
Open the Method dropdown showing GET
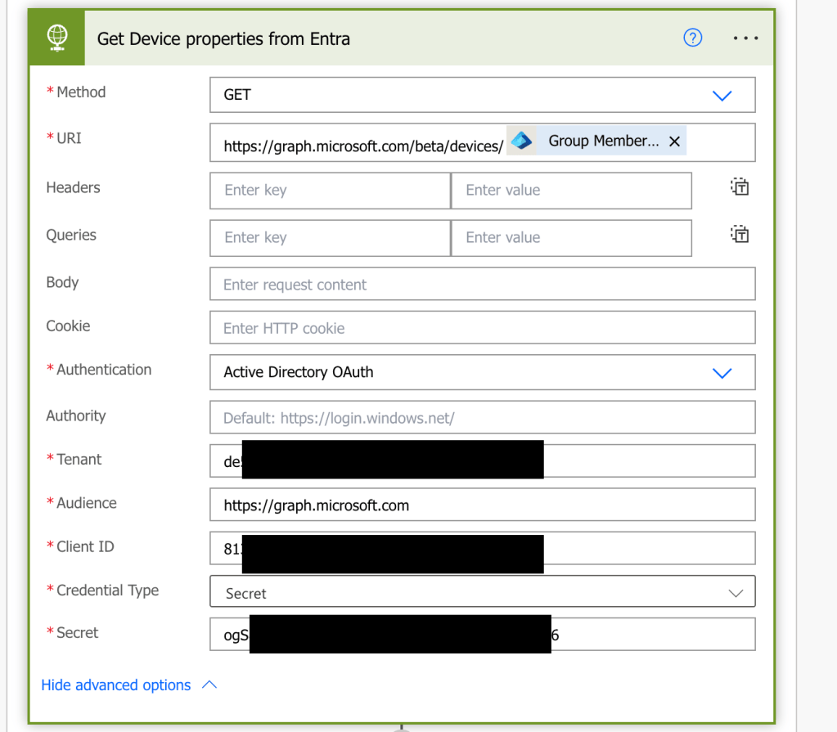click(482, 95)
